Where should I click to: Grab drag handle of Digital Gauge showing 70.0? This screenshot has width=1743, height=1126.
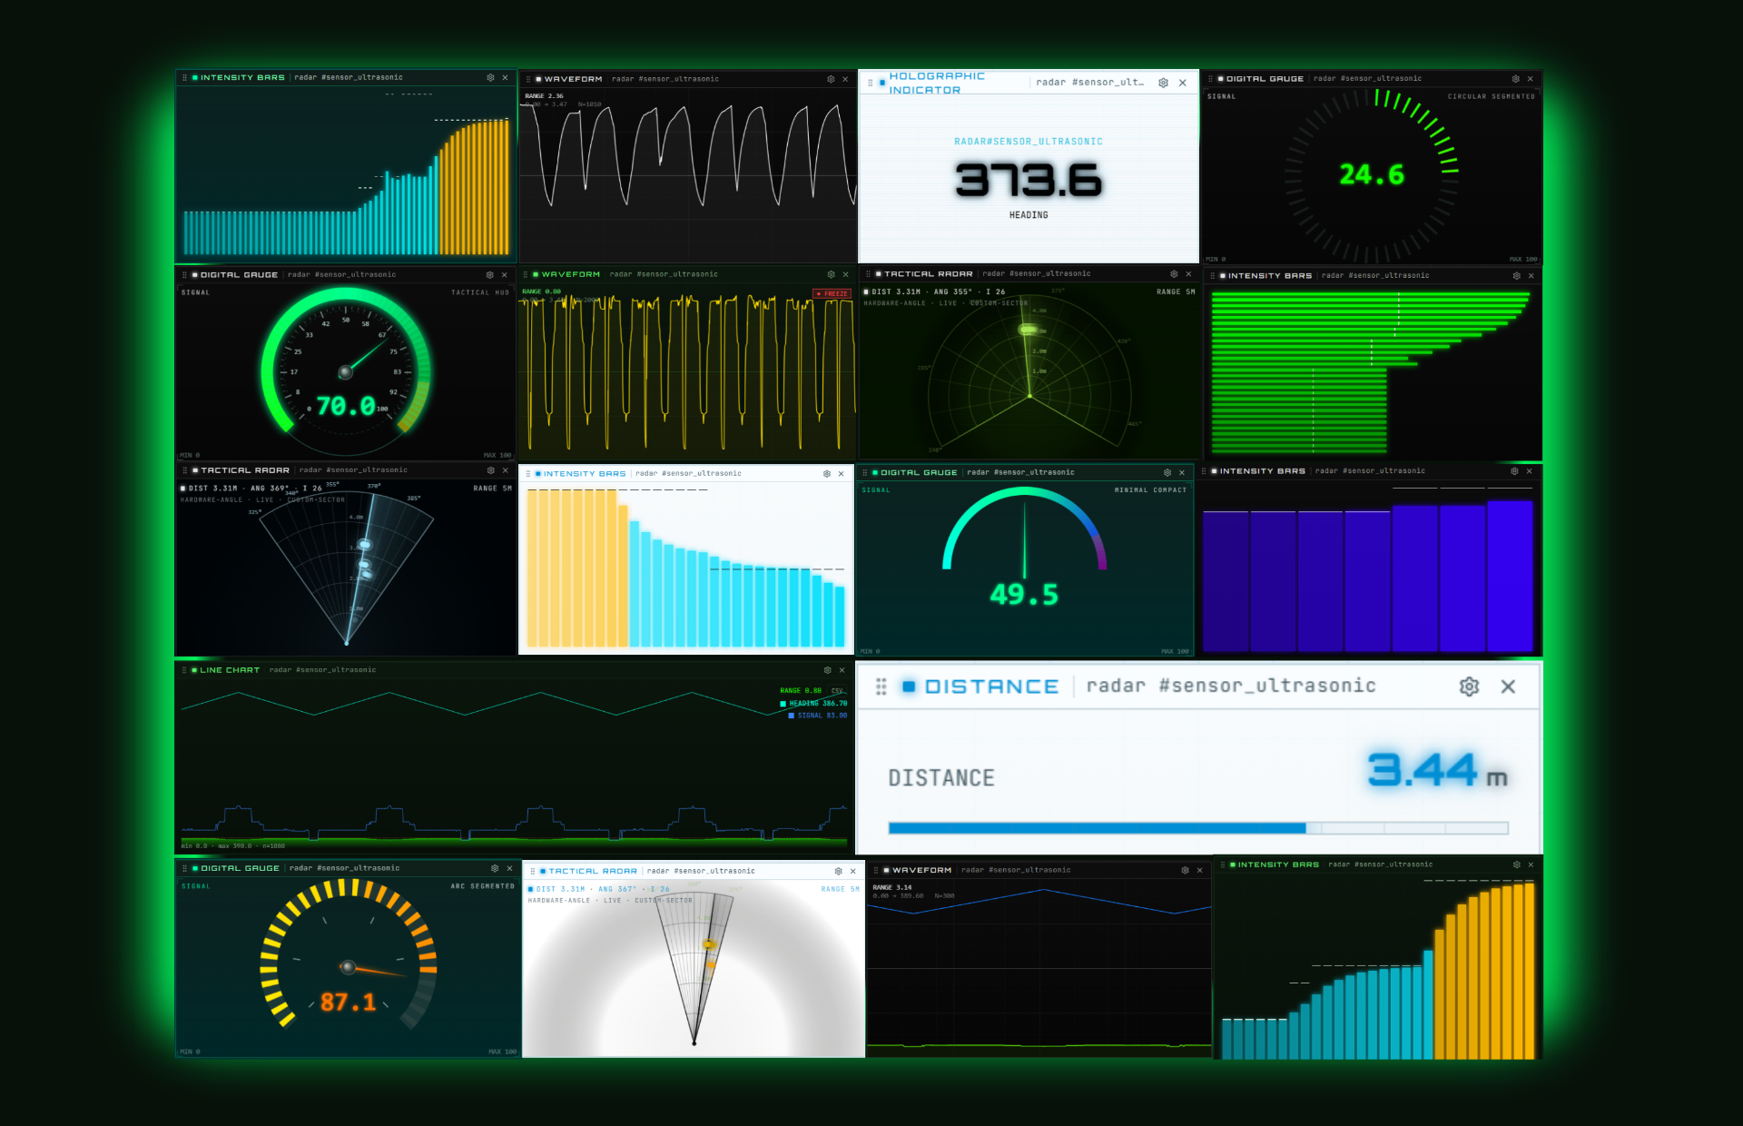point(184,275)
